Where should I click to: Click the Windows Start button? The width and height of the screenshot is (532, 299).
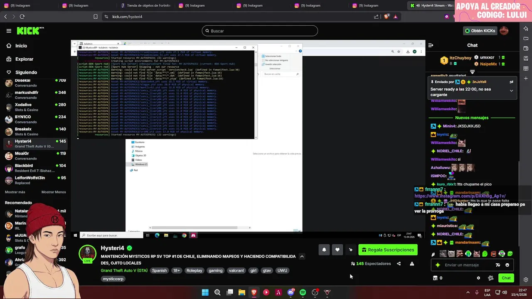point(205,292)
